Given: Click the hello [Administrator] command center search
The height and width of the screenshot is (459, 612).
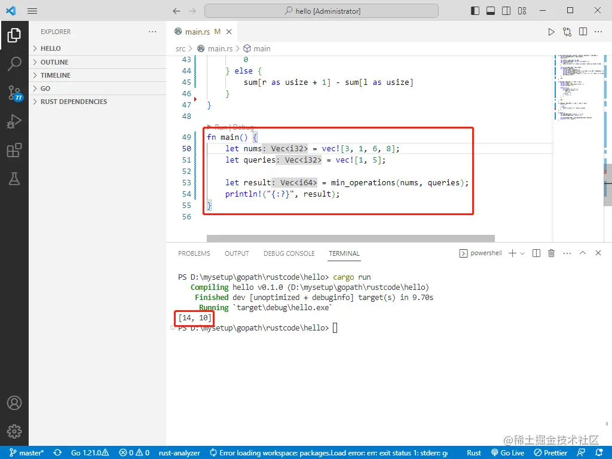Looking at the screenshot, I should tap(321, 11).
